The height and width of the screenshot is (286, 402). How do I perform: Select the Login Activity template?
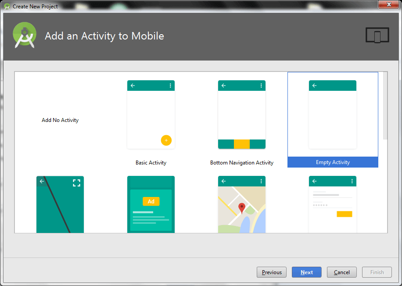coord(332,204)
